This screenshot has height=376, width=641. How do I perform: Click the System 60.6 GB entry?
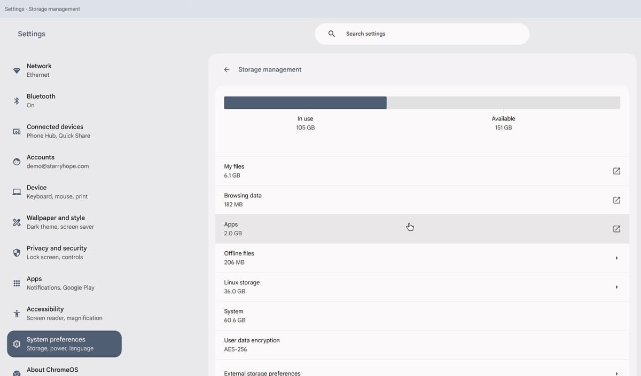click(x=422, y=316)
